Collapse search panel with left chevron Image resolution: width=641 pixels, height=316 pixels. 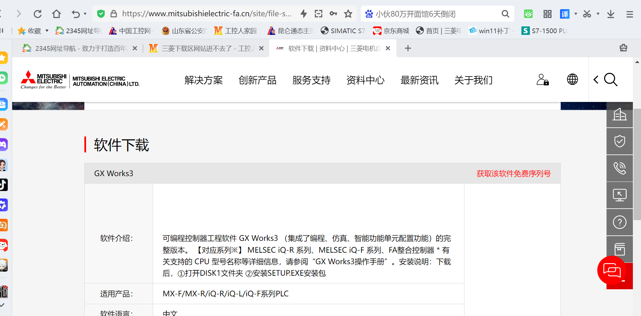pos(596,80)
